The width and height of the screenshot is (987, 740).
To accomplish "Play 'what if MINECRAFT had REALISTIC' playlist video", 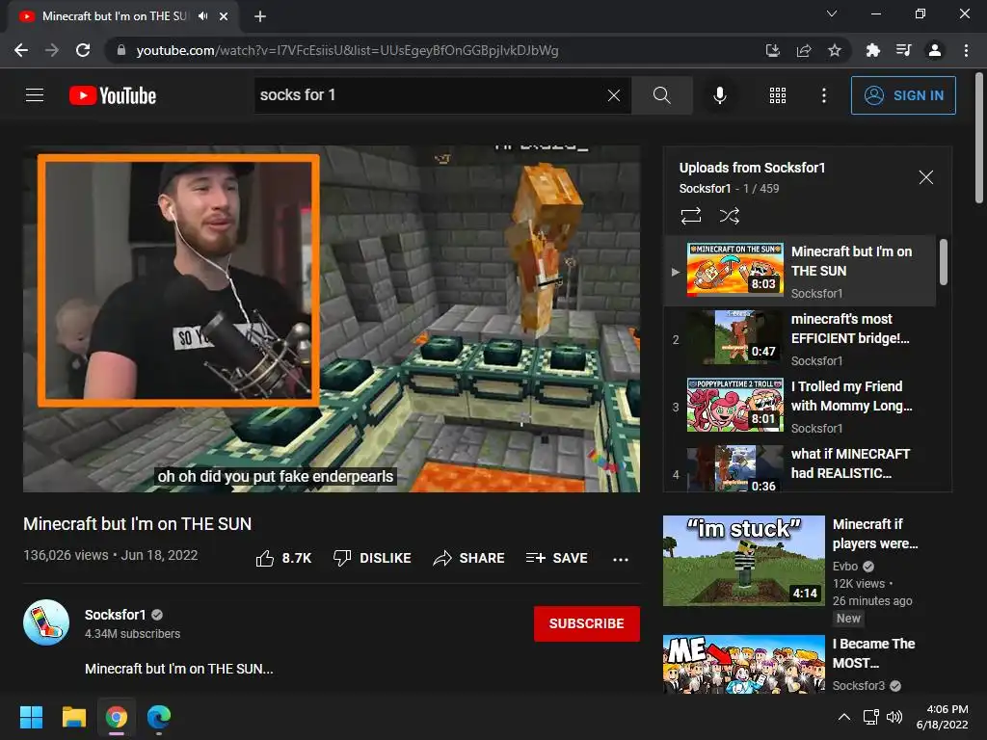I will click(x=800, y=467).
